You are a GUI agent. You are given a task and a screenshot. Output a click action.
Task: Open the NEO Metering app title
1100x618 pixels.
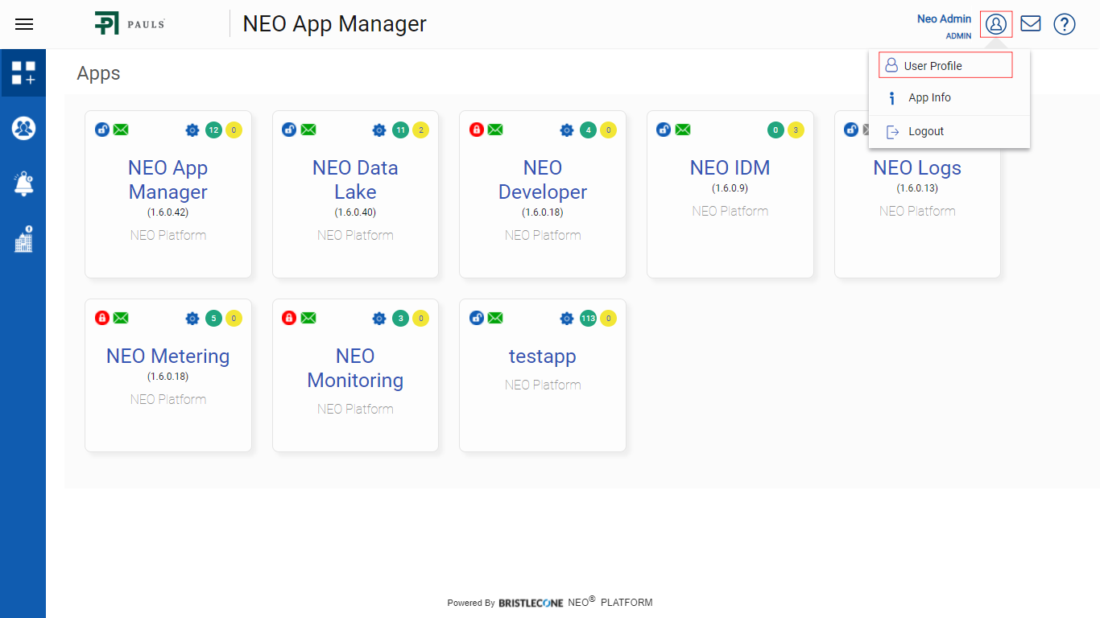168,356
